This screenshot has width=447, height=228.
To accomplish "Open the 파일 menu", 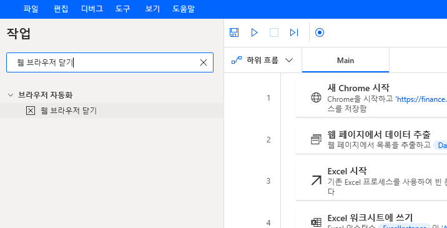I will coord(31,9).
